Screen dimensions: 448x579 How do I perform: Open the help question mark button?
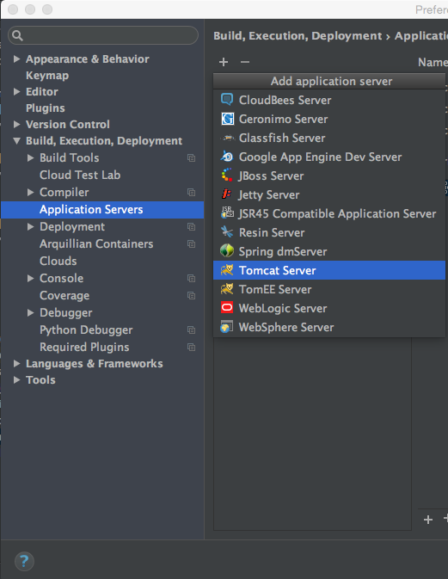pos(24,561)
